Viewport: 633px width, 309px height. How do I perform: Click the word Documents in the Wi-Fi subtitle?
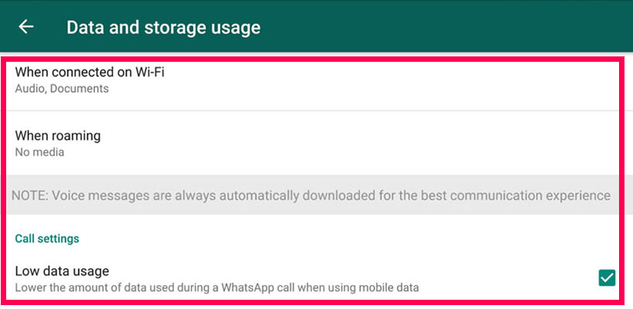[x=80, y=89]
